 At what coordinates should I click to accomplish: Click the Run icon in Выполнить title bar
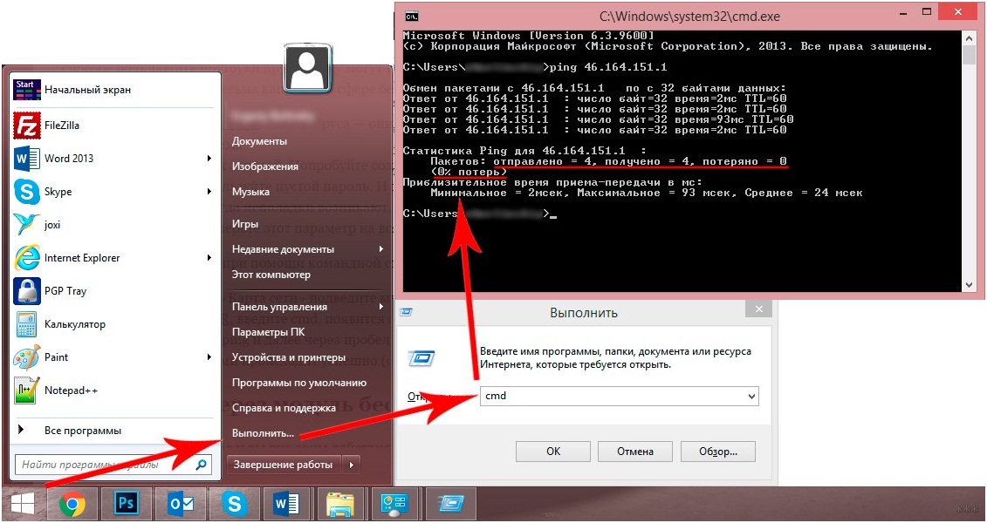point(408,311)
